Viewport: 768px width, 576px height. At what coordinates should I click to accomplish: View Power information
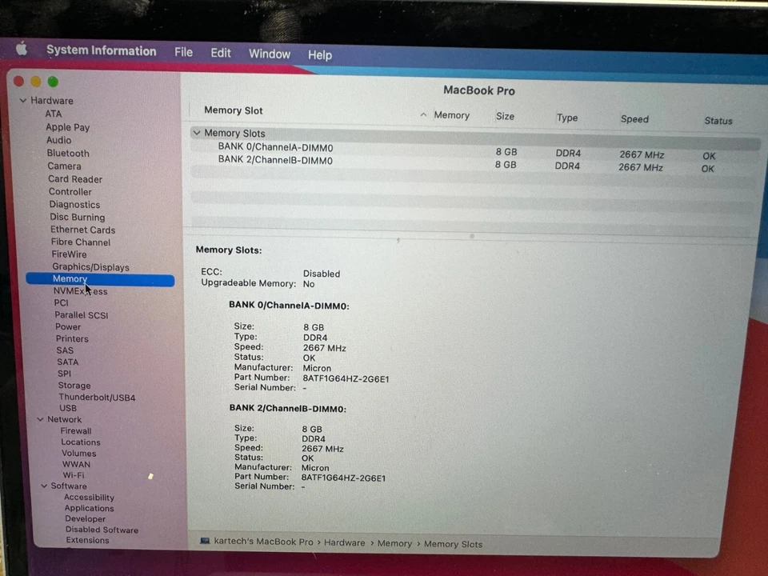(x=68, y=326)
